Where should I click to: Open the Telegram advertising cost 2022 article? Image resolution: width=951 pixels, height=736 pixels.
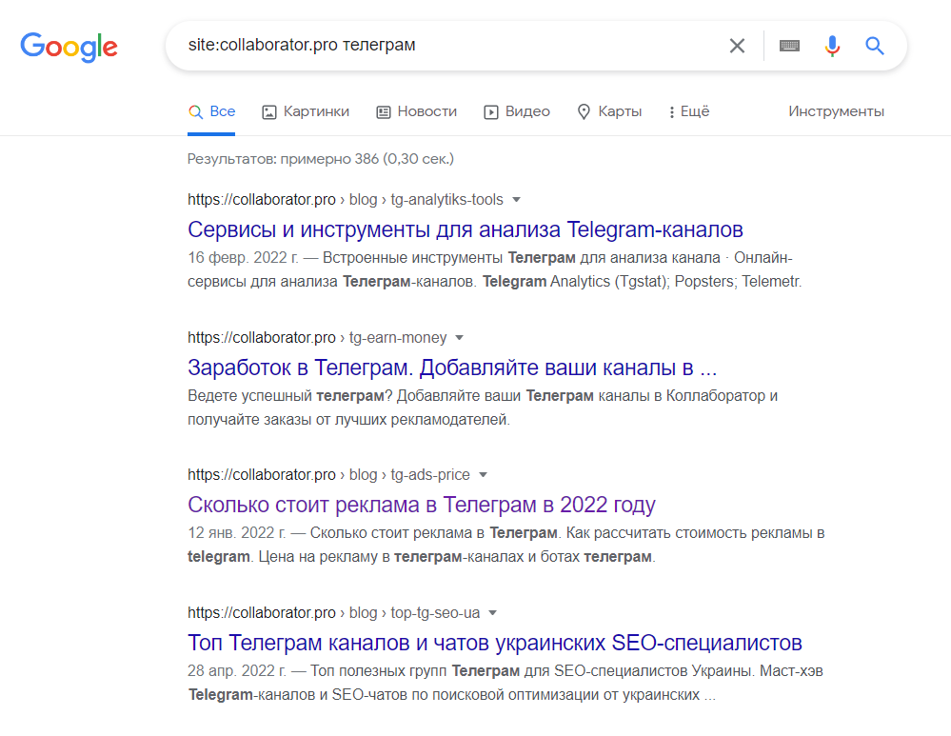coord(423,504)
